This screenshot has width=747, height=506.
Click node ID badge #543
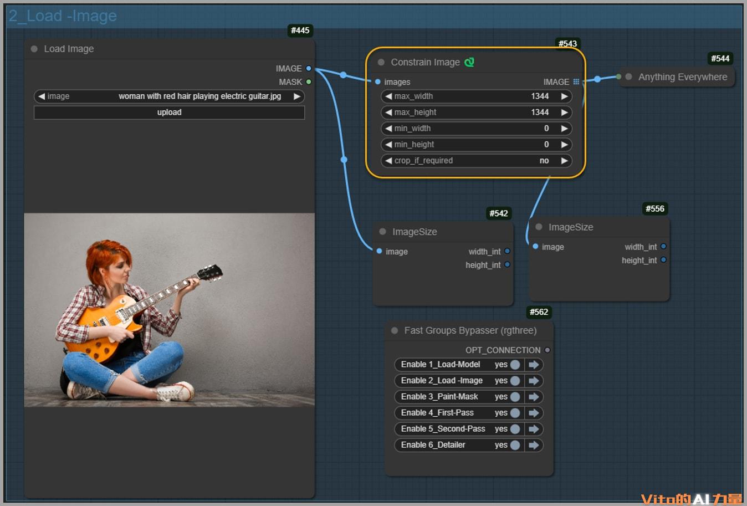point(567,43)
